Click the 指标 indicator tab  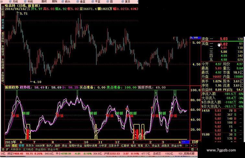click(x=8, y=146)
